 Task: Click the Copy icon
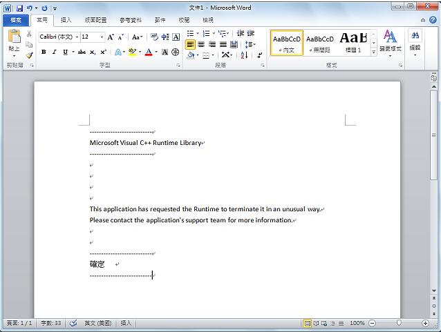click(29, 44)
